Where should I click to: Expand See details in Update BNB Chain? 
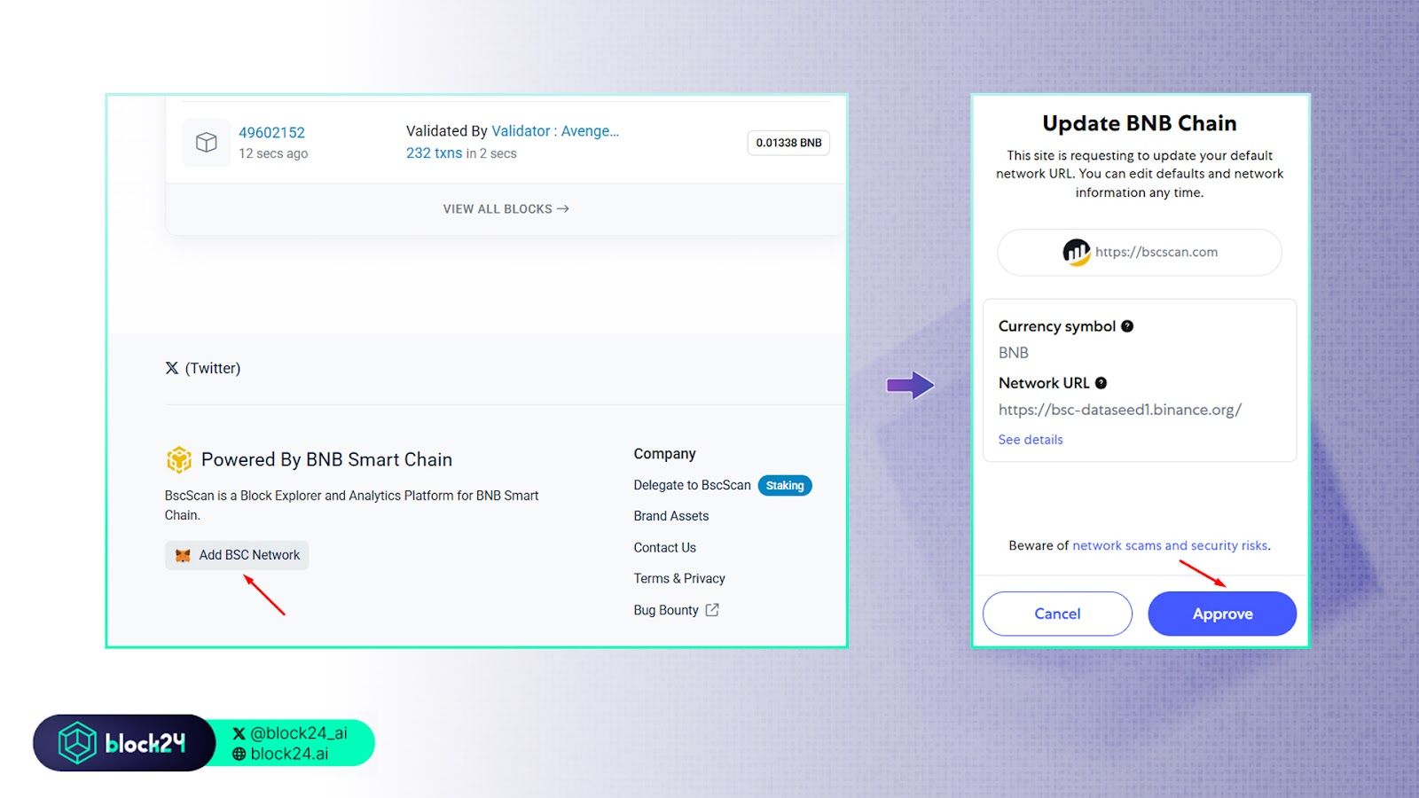tap(1030, 440)
